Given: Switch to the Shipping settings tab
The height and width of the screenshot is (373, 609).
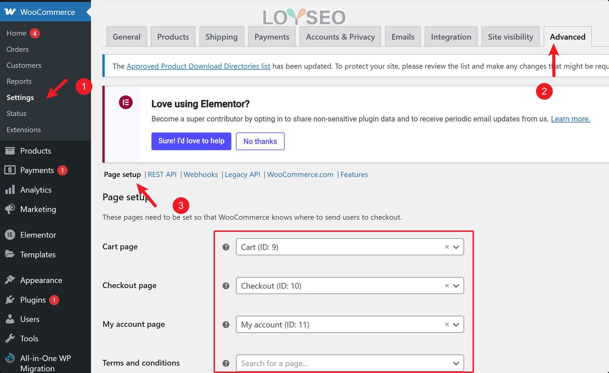Looking at the screenshot, I should (221, 37).
